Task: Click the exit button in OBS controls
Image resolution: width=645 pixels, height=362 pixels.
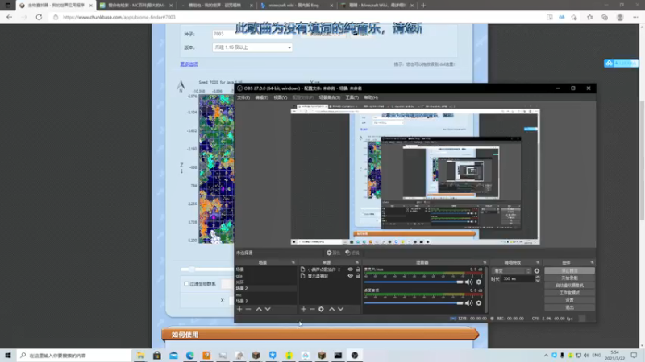Action: (x=569, y=307)
